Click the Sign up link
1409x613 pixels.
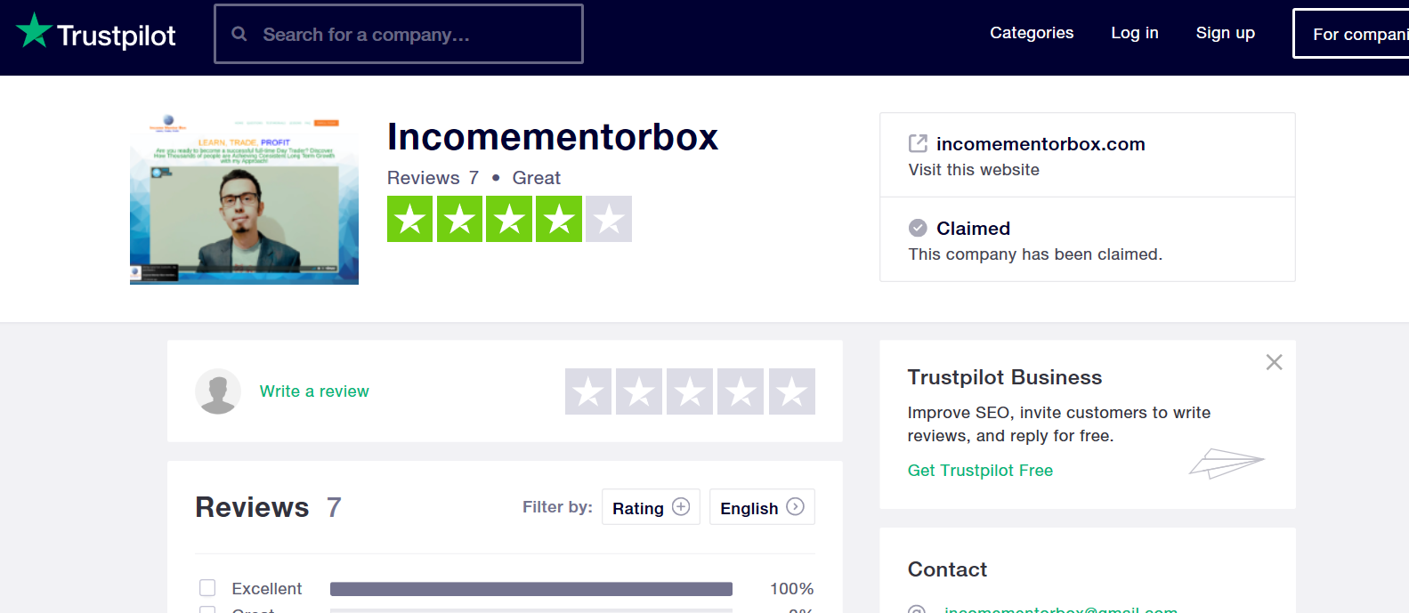[x=1226, y=33]
